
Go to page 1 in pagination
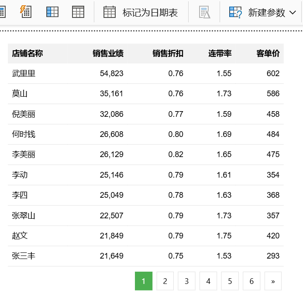[x=144, y=281]
